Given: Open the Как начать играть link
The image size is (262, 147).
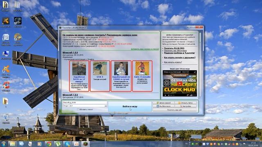Looking at the screenshot, I should pos(173,62).
